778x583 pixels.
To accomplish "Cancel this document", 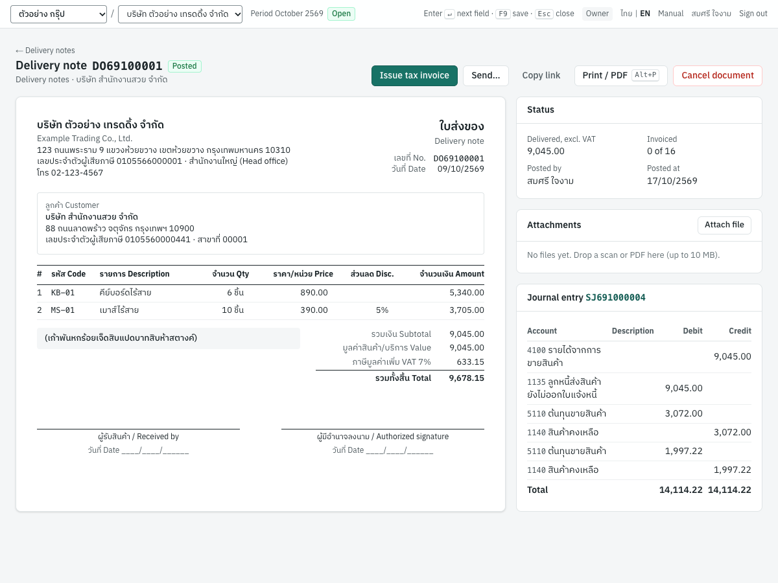I will pos(718,76).
